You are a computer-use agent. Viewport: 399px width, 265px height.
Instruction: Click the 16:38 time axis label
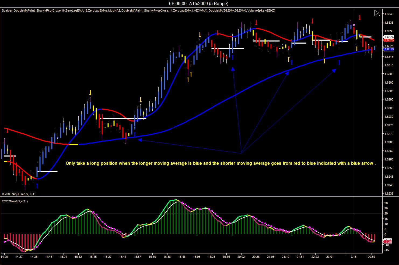tap(167, 257)
